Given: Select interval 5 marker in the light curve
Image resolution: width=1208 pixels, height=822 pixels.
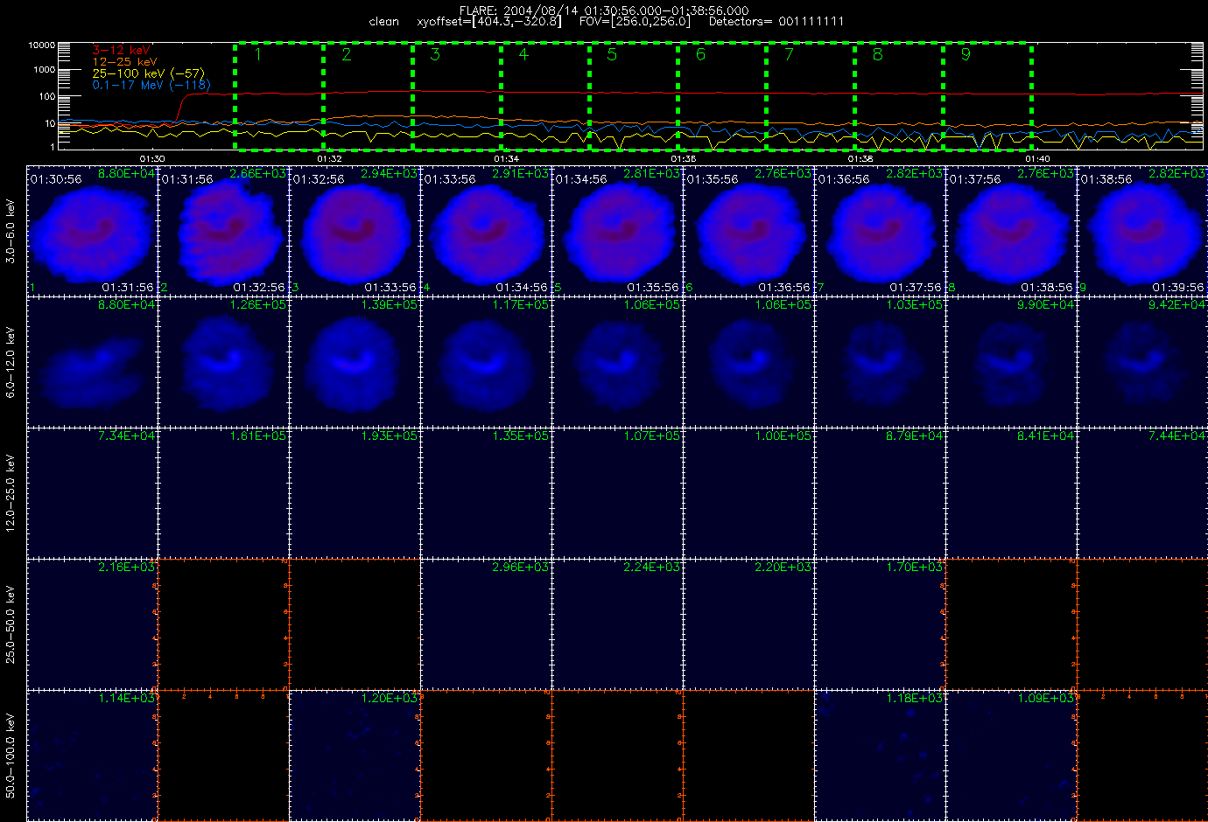Looking at the screenshot, I should tap(612, 54).
